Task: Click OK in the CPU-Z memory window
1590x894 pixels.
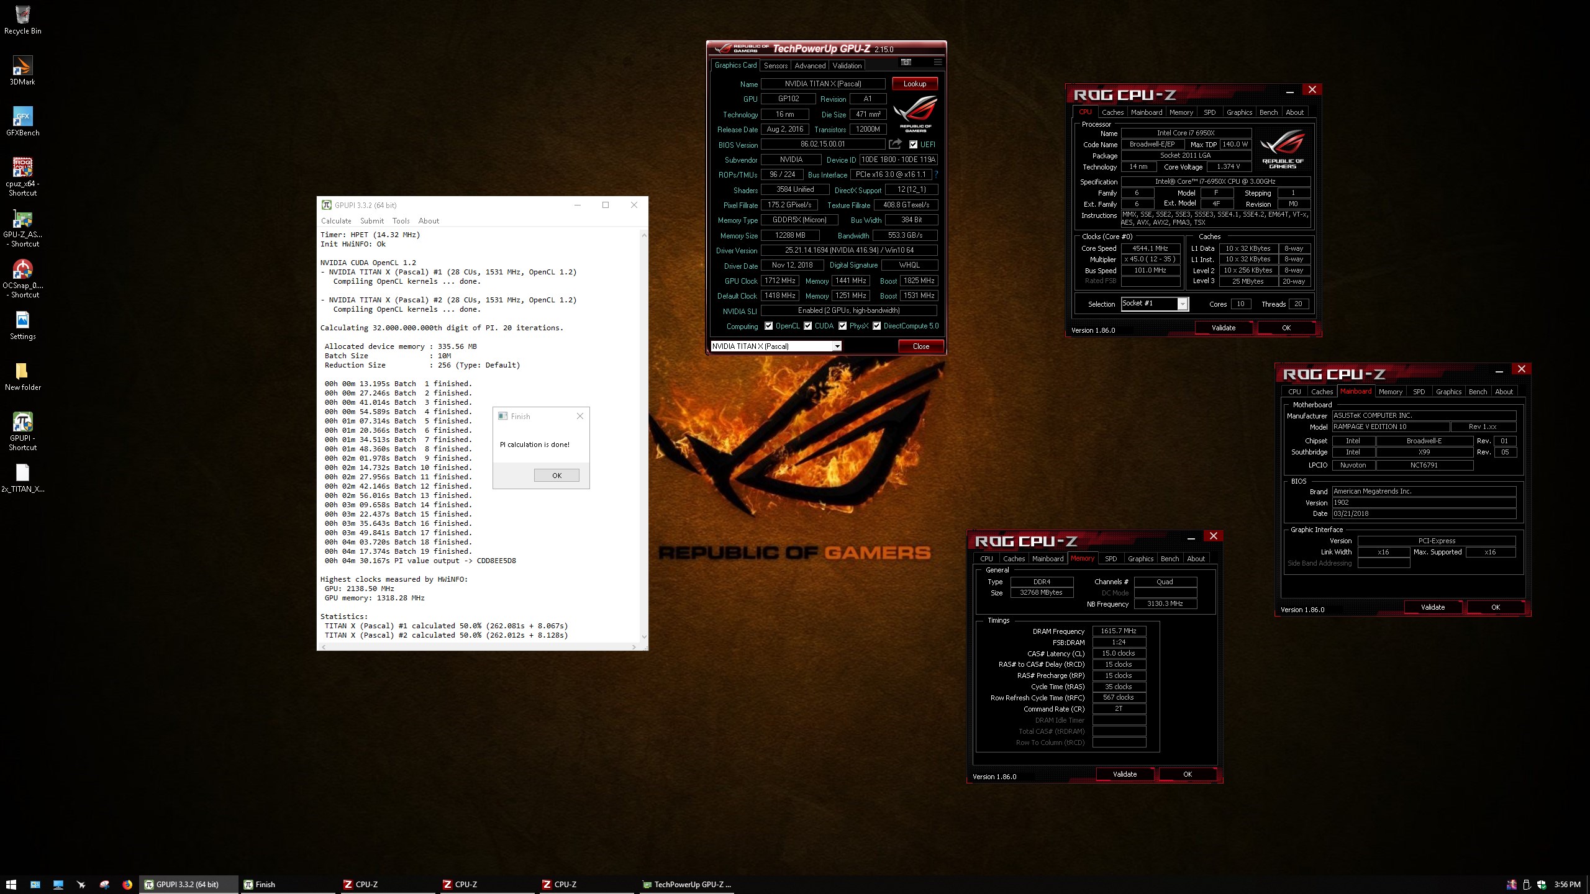Action: pyautogui.click(x=1188, y=774)
